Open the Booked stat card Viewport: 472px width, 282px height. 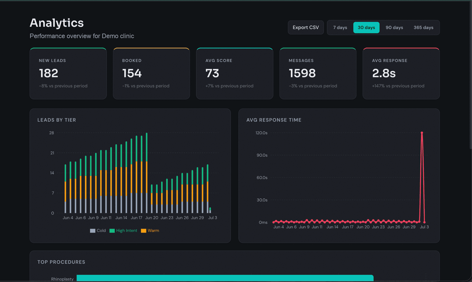[x=151, y=74]
